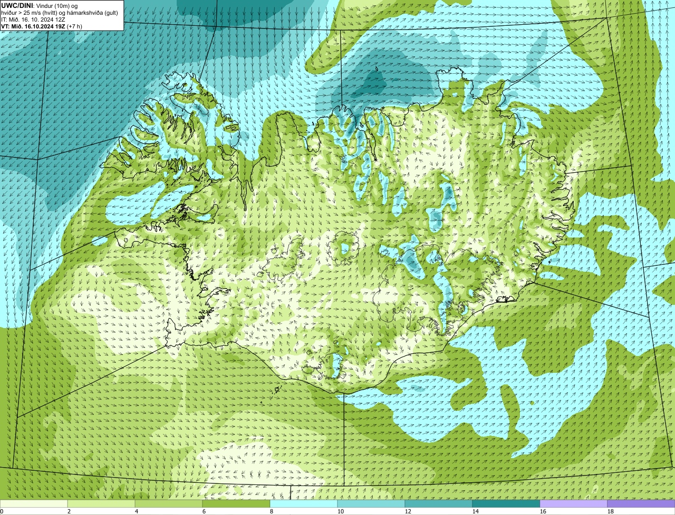The image size is (675, 515).
Task: Click the '0' label on the wind scale
Action: pyautogui.click(x=2, y=511)
